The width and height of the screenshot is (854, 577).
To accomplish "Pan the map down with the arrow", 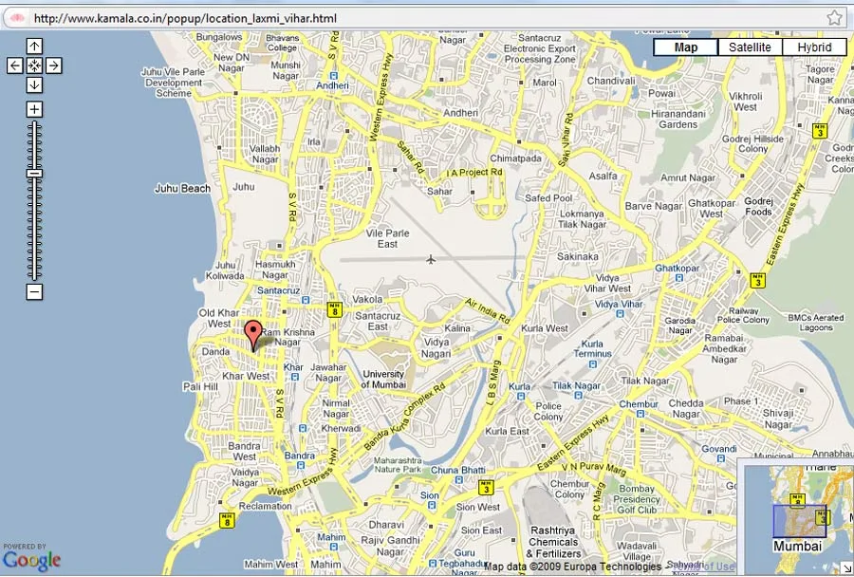I will click(x=34, y=84).
